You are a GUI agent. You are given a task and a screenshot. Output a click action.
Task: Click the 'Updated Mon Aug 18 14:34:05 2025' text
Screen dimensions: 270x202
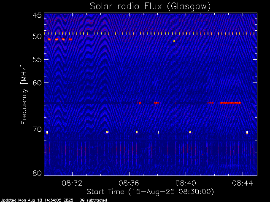click(x=37, y=200)
